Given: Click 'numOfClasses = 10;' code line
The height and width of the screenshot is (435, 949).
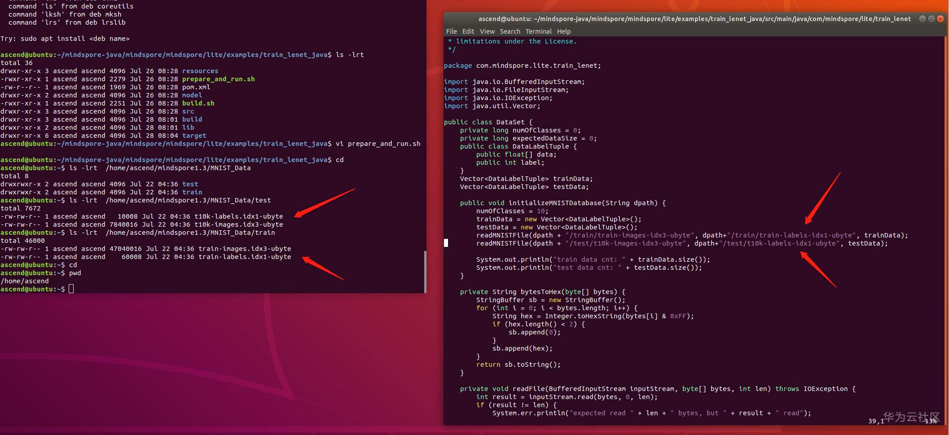Looking at the screenshot, I should tap(512, 211).
